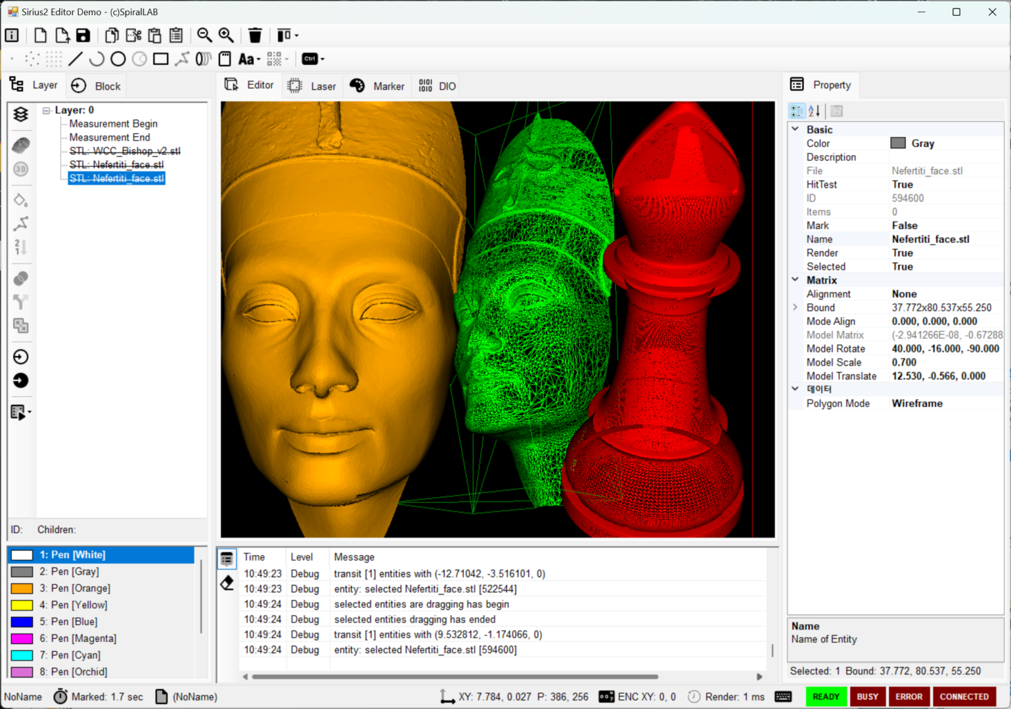Switch to the Laser tab
The height and width of the screenshot is (709, 1011).
pos(313,86)
